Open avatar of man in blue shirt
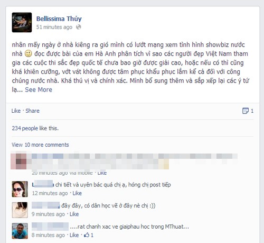Image resolution: width=264 pixels, height=243 pixels. (20, 231)
